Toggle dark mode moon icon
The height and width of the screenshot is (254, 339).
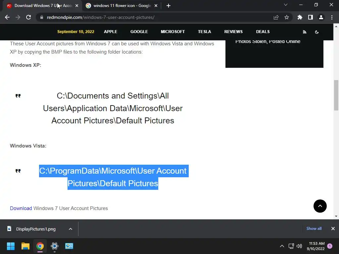click(x=317, y=32)
